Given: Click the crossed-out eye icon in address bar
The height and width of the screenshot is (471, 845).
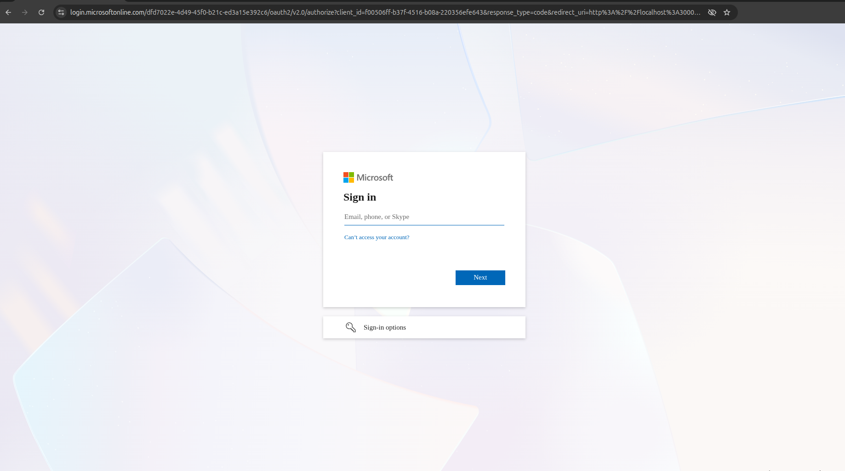Looking at the screenshot, I should tap(712, 12).
